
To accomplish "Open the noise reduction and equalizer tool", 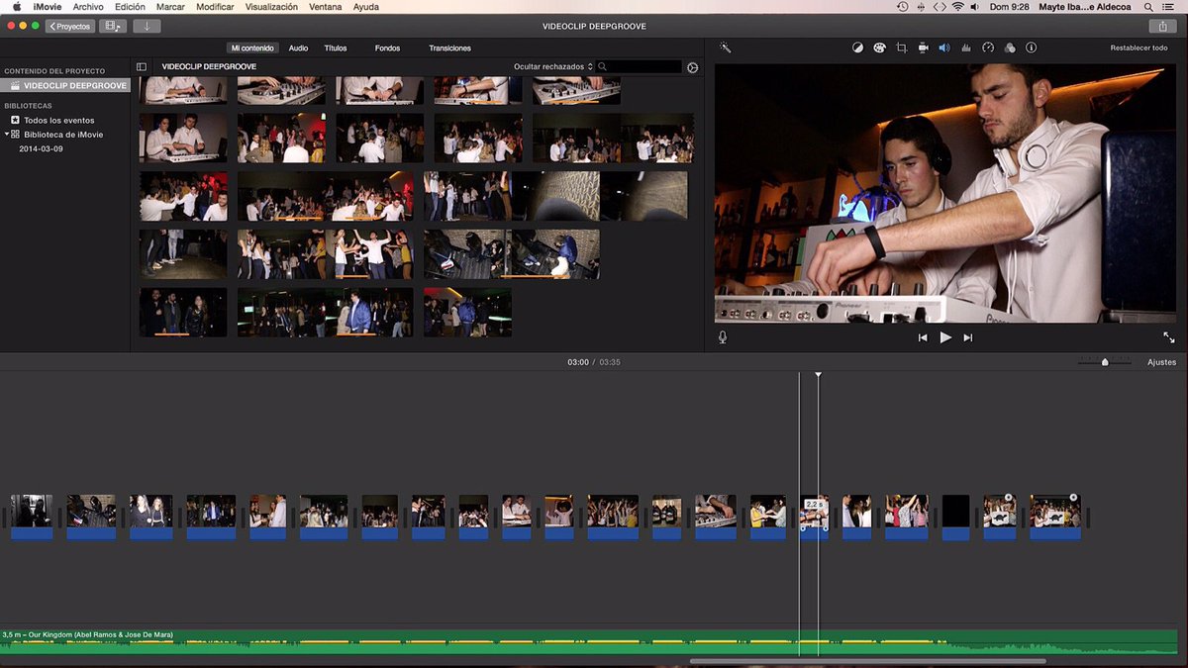I will (965, 48).
